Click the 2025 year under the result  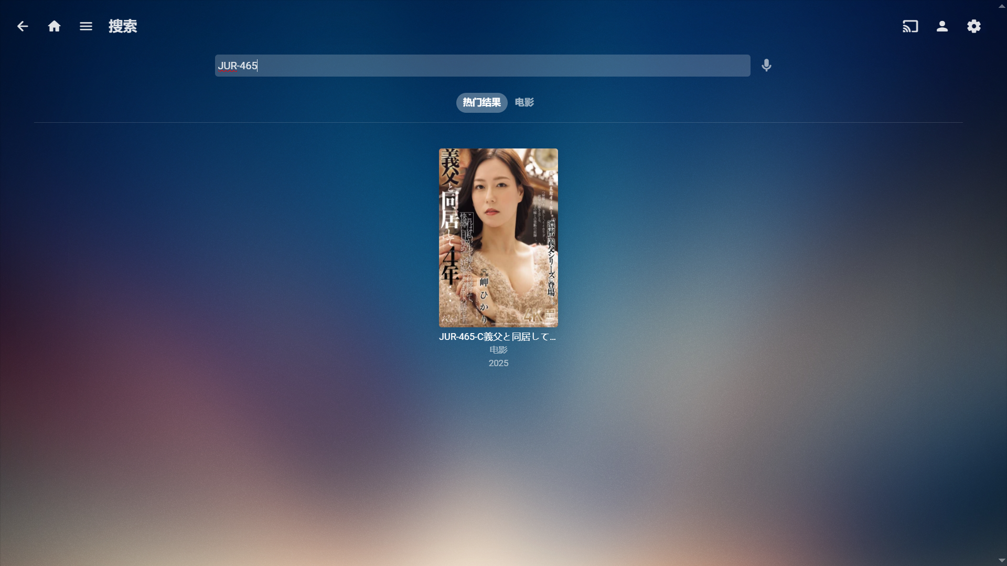(498, 363)
